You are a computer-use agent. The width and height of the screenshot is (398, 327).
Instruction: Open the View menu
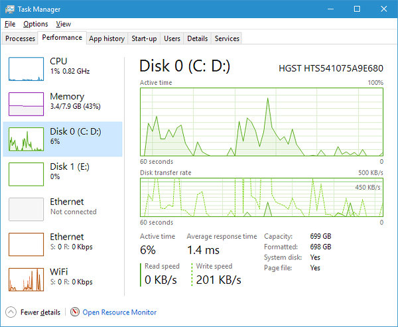pyautogui.click(x=63, y=24)
